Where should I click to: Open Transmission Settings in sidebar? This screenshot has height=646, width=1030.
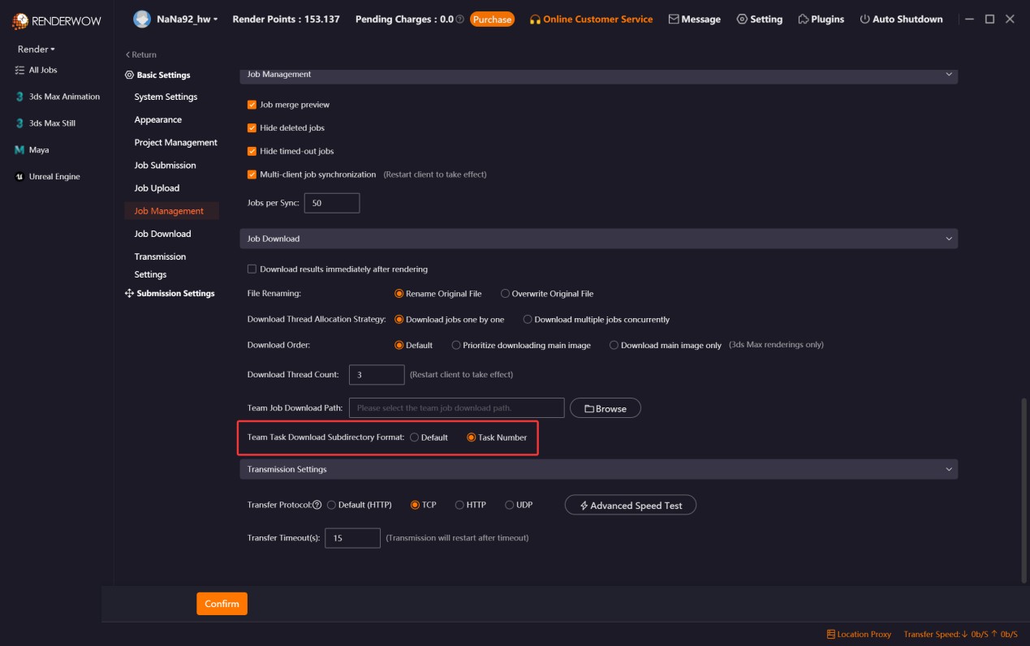click(x=160, y=265)
